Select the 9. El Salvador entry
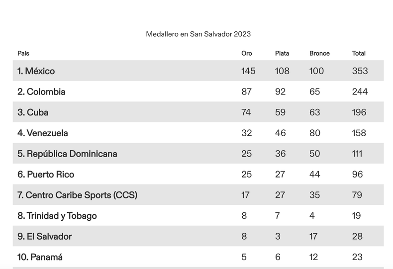 pyautogui.click(x=44, y=237)
